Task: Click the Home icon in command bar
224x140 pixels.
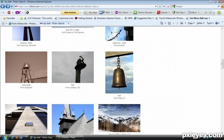Action: coord(162,23)
